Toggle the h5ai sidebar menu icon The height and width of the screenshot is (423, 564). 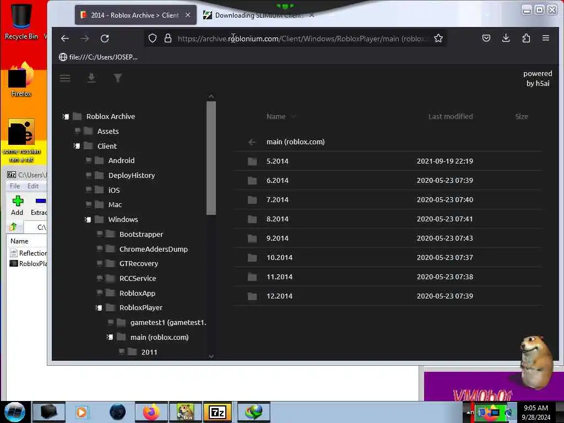click(65, 78)
